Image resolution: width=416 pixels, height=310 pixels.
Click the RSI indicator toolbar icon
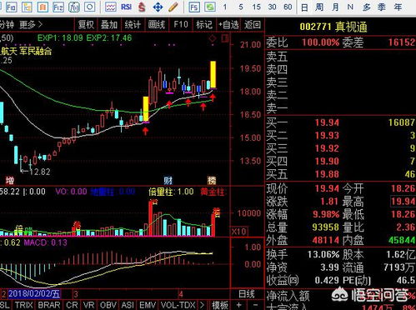coord(127,7)
